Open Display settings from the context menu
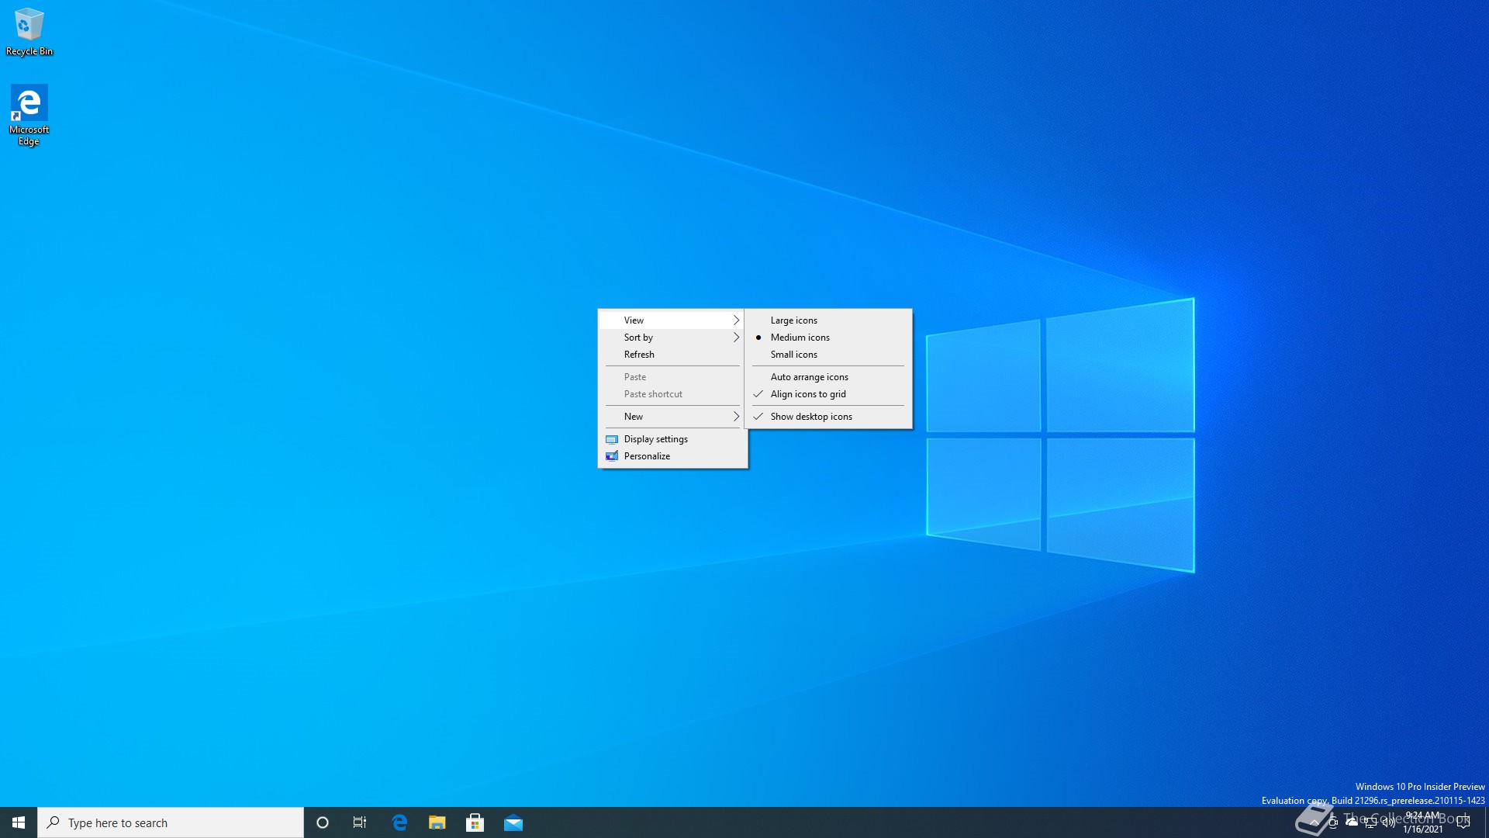This screenshot has height=838, width=1489. coord(672,439)
